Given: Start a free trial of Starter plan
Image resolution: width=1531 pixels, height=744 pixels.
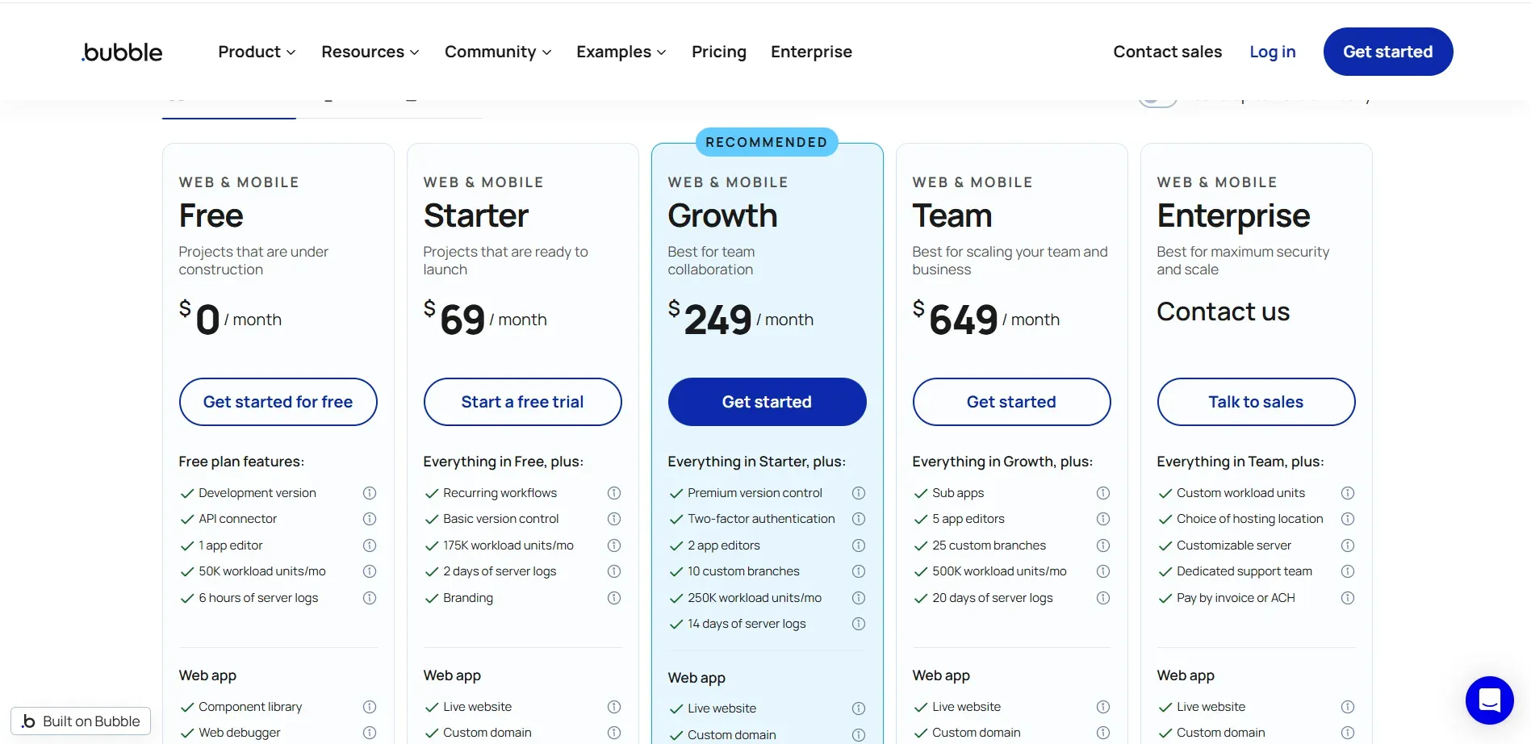Looking at the screenshot, I should [x=522, y=401].
